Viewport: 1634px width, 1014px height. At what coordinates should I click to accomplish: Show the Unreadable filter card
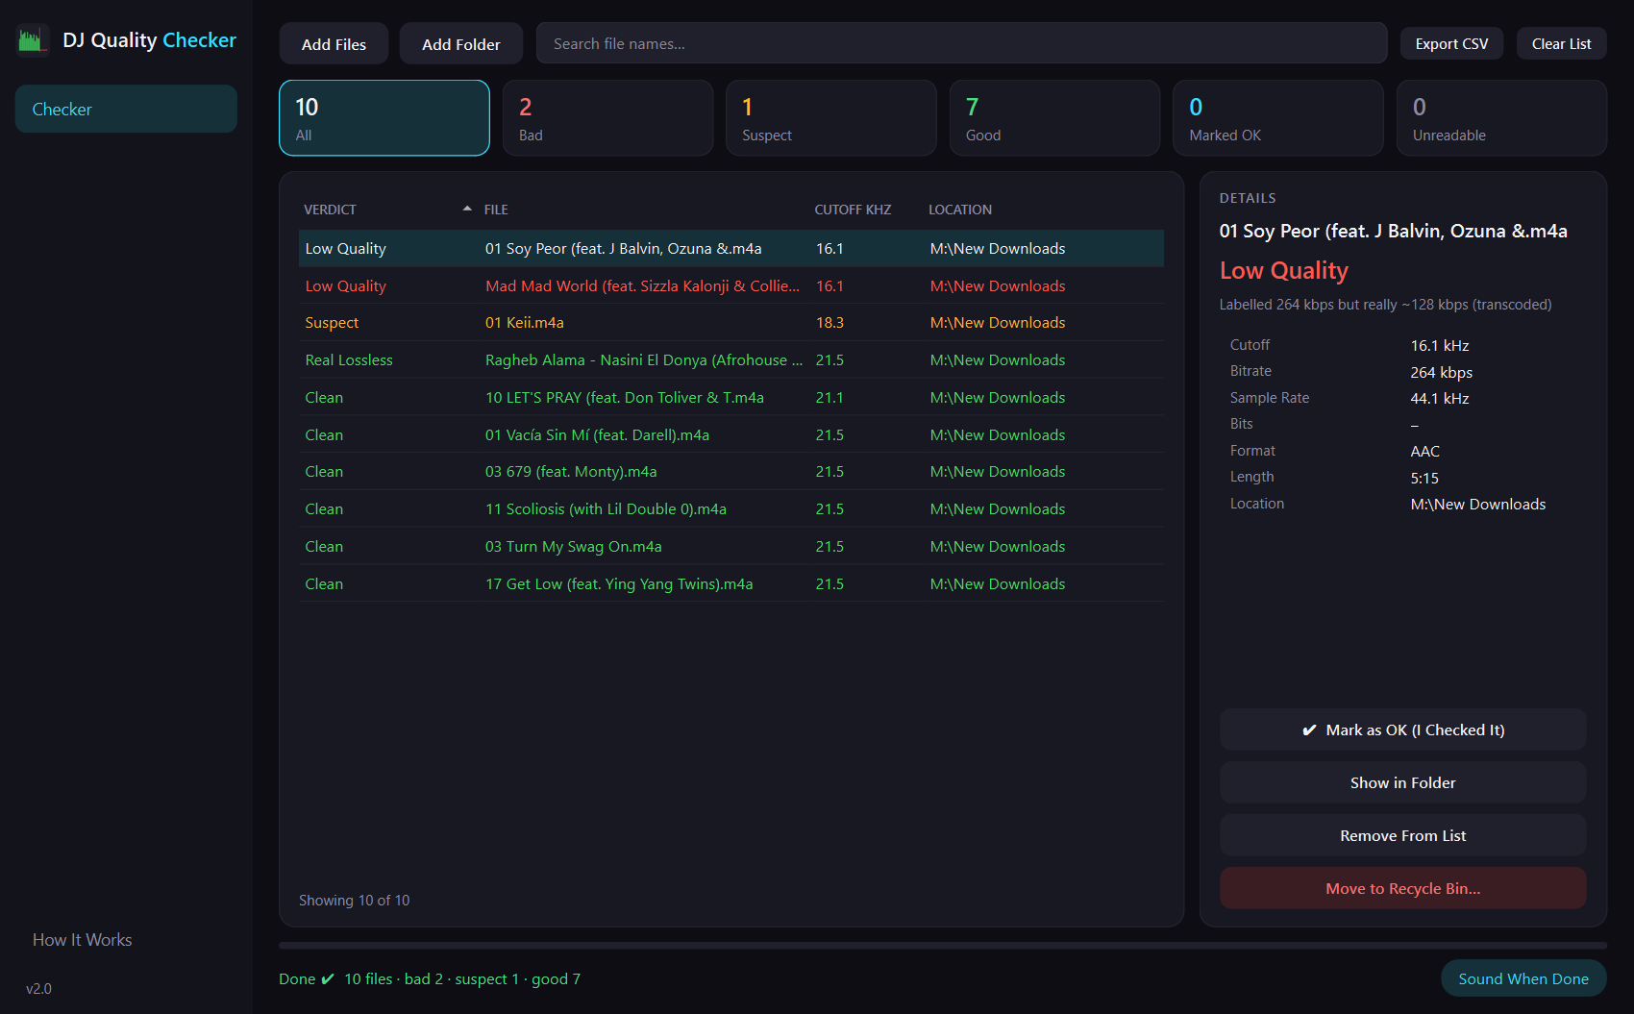tap(1501, 117)
